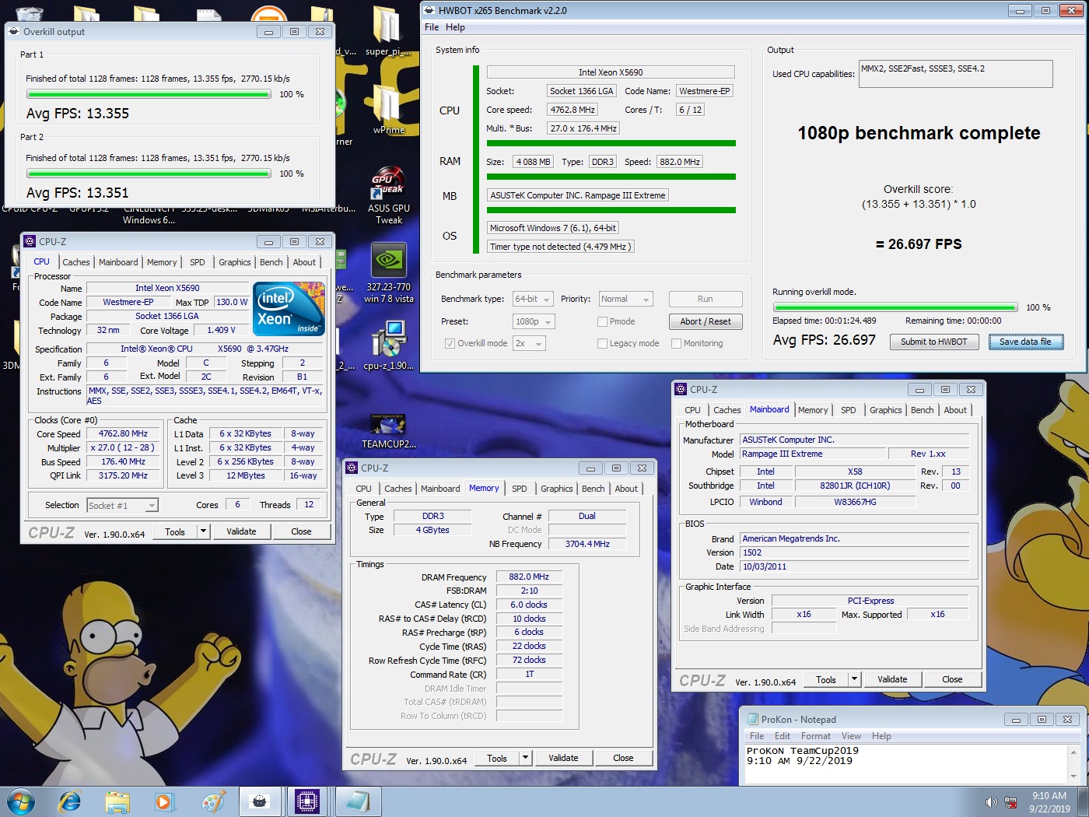The image size is (1089, 817).
Task: Expand Tools arrow in CPU-Z Memory window
Action: (526, 758)
